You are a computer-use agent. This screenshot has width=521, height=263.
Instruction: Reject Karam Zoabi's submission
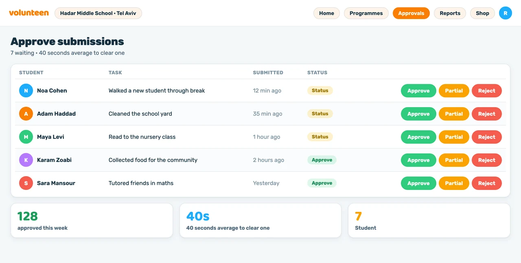[487, 160]
